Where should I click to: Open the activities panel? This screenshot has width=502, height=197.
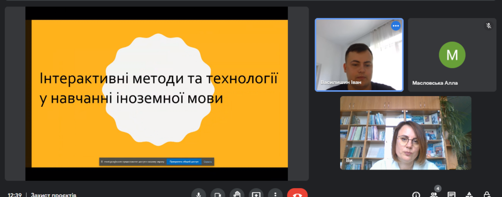(469, 195)
